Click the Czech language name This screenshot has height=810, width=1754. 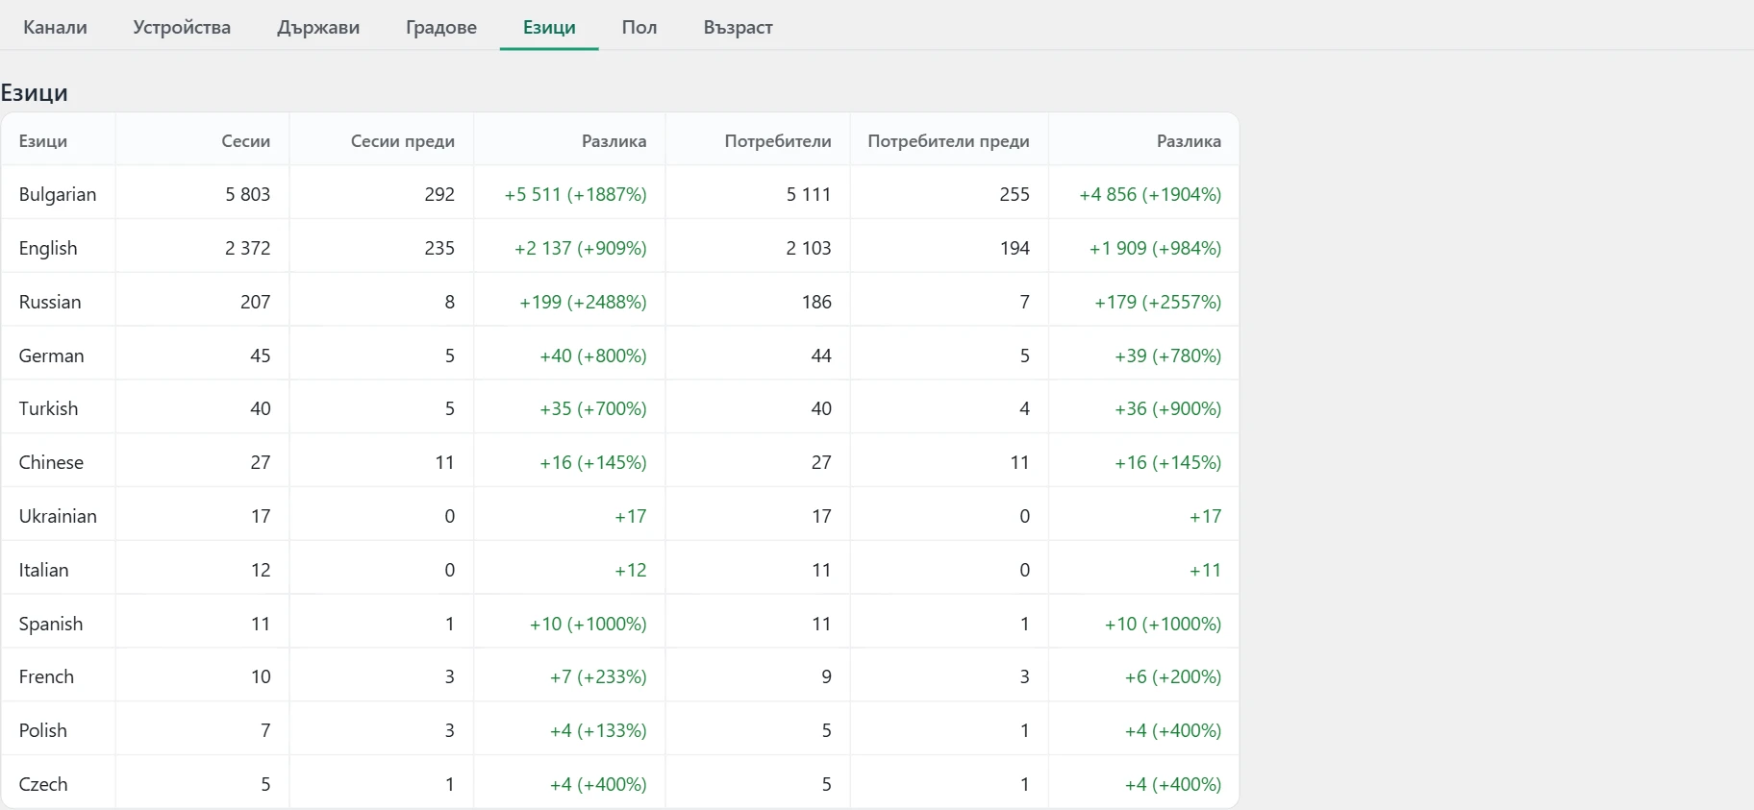43,784
